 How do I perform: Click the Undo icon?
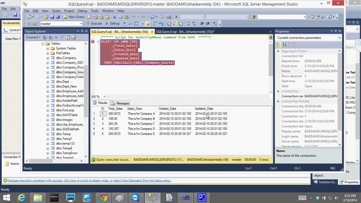(134, 17)
